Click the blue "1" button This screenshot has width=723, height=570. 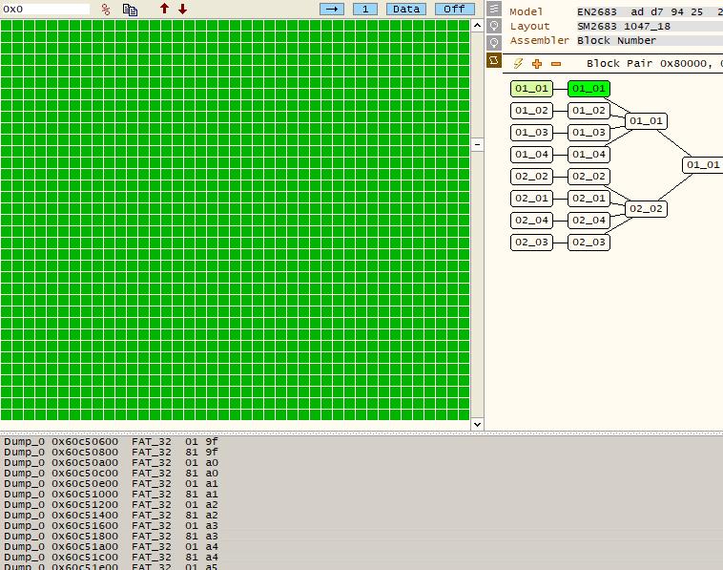pos(365,9)
